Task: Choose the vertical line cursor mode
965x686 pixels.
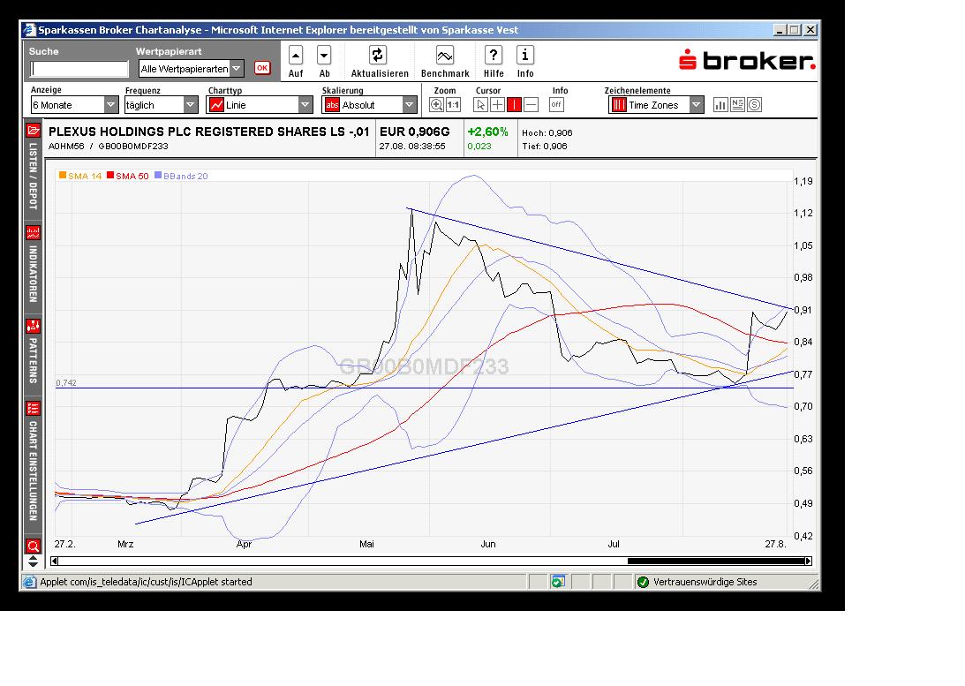Action: tap(514, 104)
